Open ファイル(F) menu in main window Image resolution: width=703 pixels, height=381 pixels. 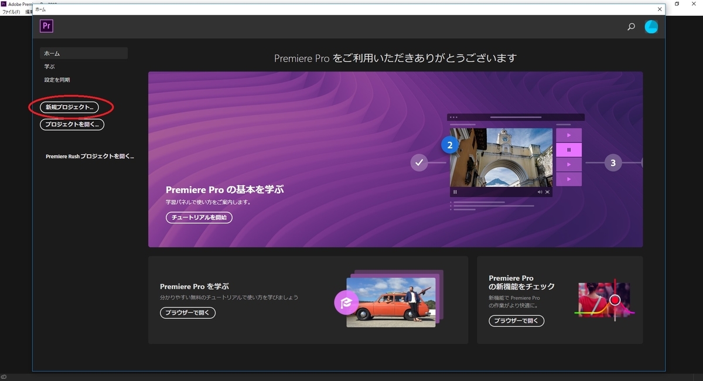click(11, 12)
